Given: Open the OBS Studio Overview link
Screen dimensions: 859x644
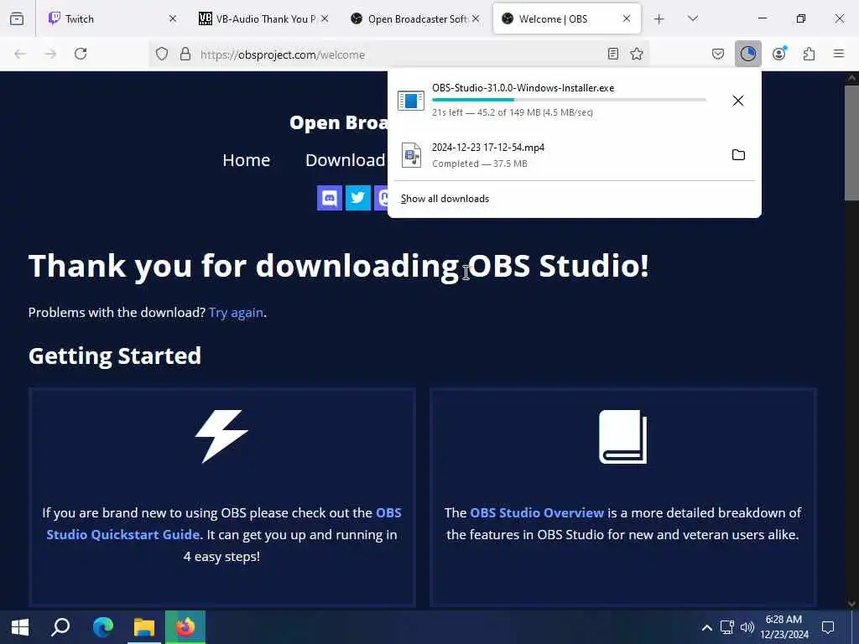Looking at the screenshot, I should [x=537, y=513].
